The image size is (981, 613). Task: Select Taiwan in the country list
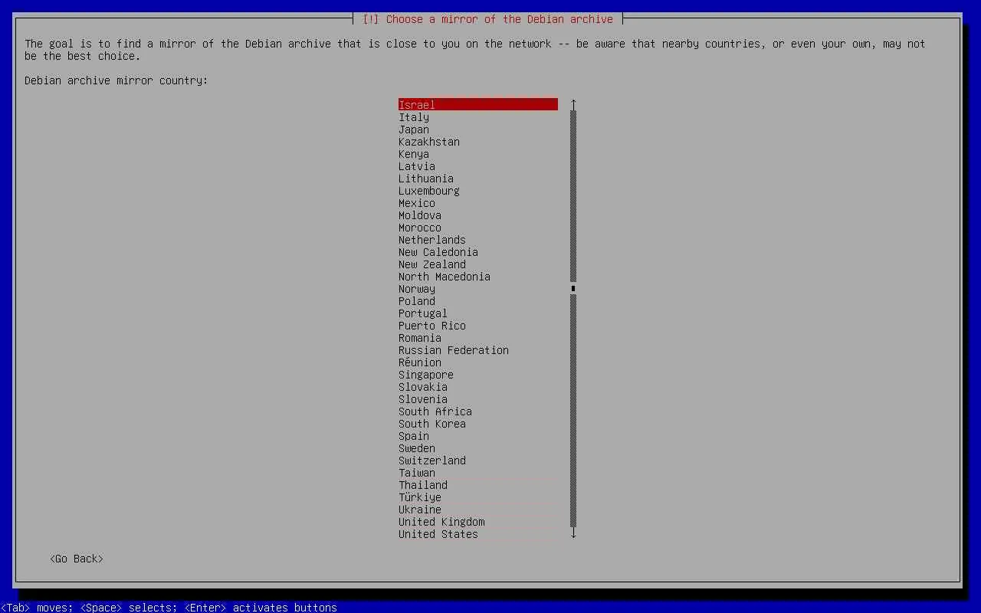coord(478,472)
